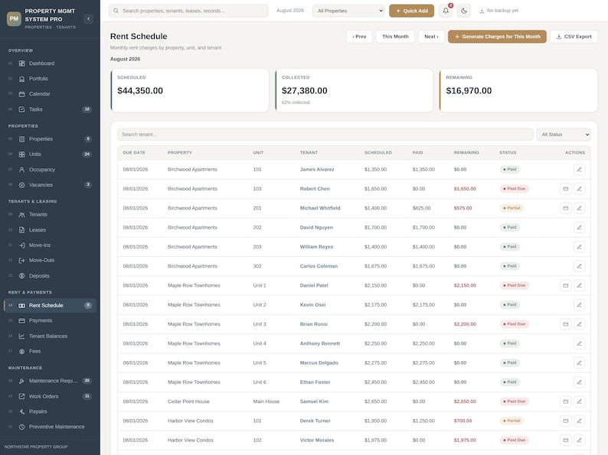Click the Collected $27,380.00 card

pyautogui.click(x=354, y=90)
